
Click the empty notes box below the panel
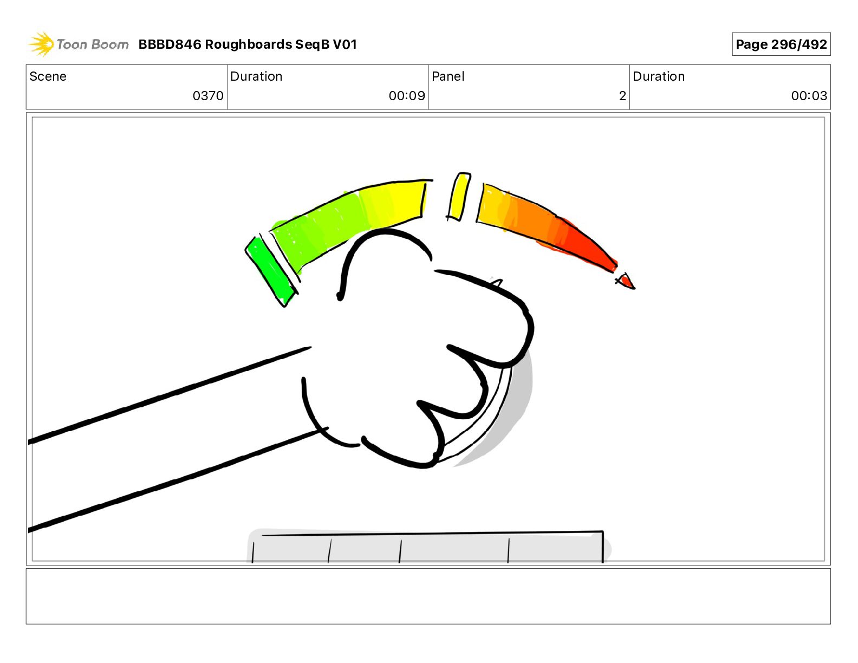(x=428, y=596)
